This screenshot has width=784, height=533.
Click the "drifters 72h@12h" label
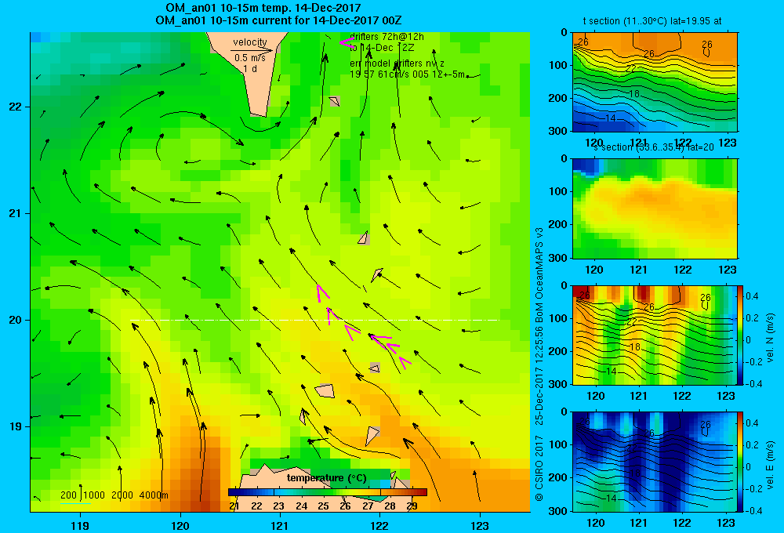click(x=387, y=37)
